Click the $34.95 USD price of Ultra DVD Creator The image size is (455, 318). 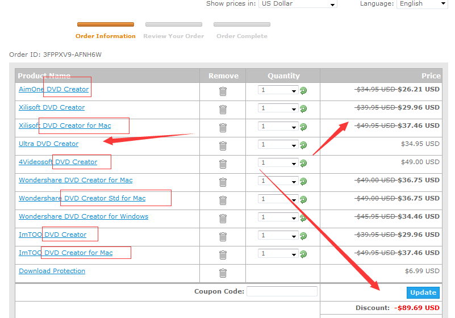coord(420,144)
